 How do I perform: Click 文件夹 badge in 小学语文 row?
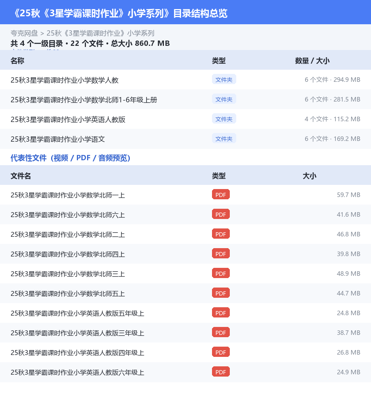point(224,138)
